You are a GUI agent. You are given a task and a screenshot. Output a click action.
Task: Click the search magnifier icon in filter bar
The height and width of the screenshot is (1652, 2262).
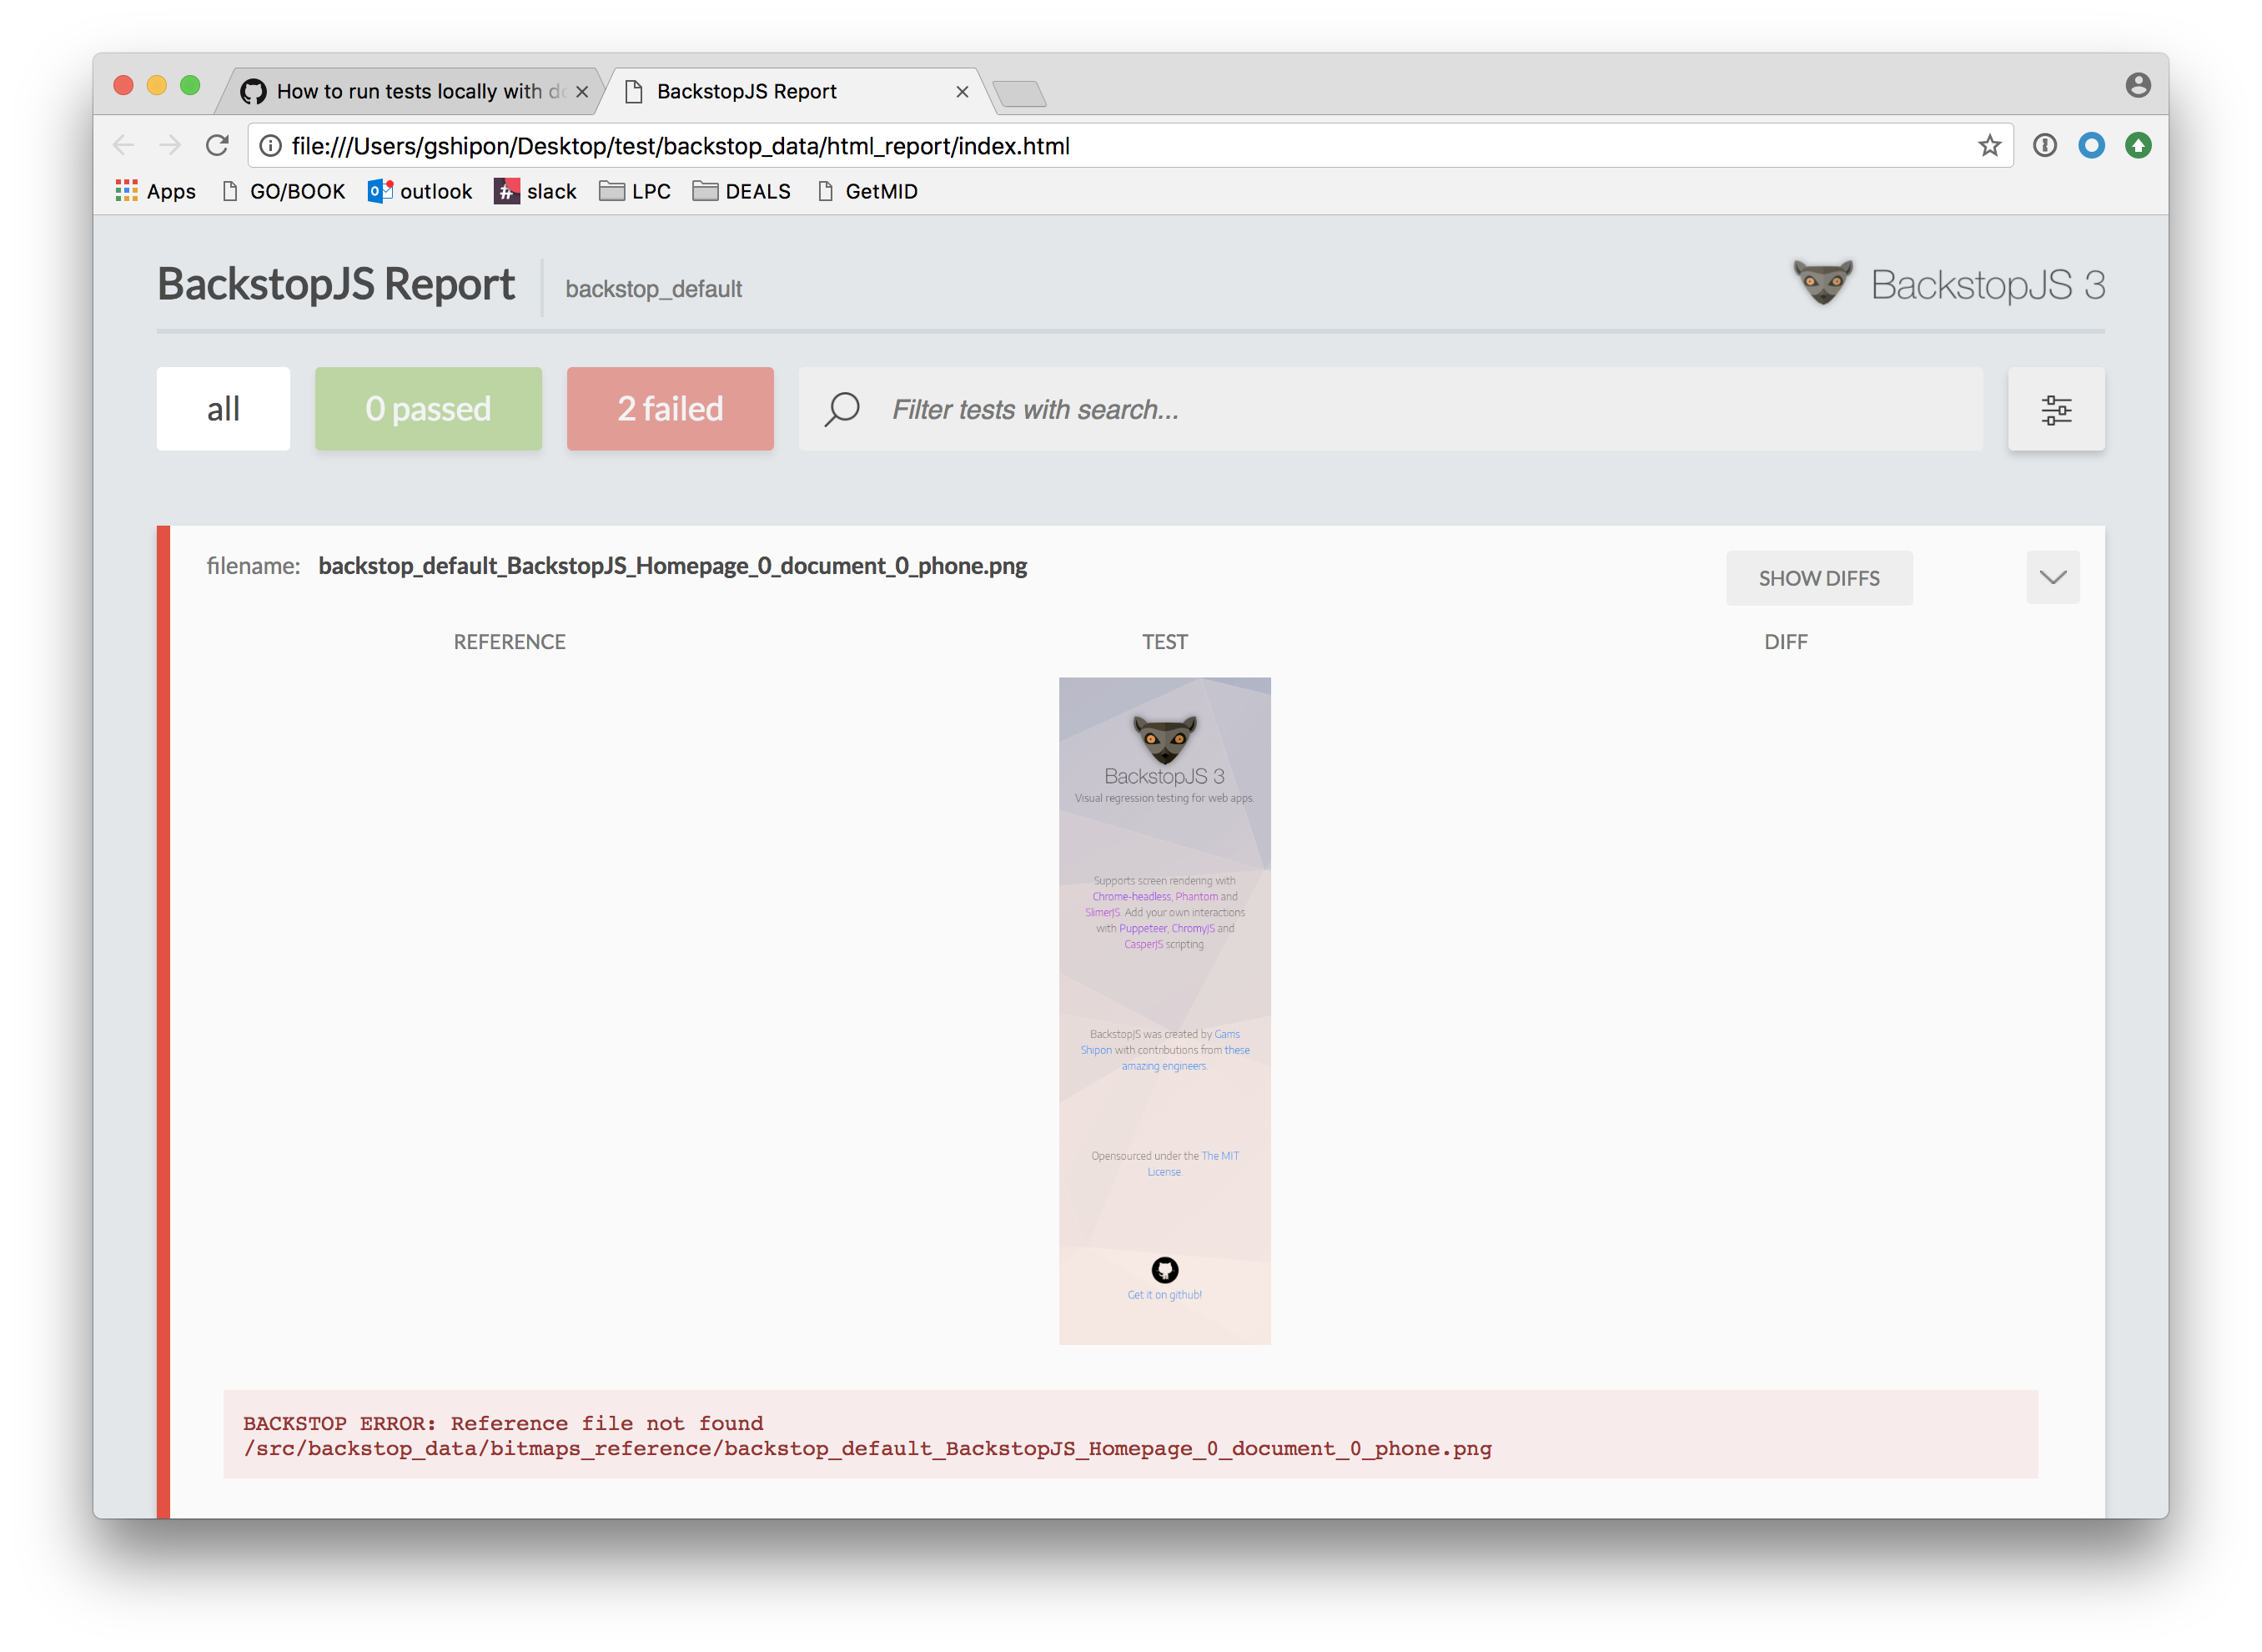(x=842, y=409)
